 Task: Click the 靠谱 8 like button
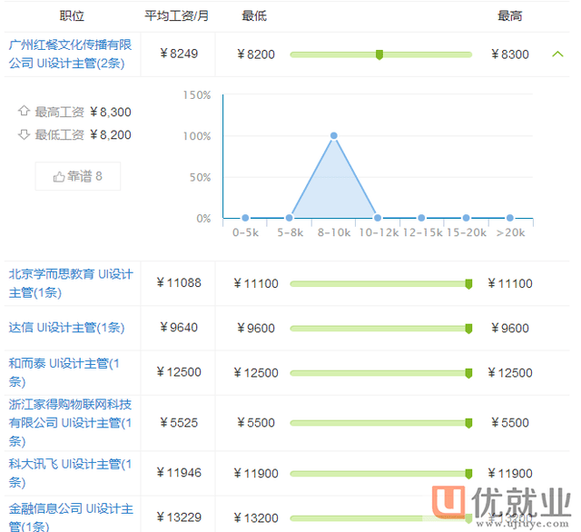[x=78, y=176]
